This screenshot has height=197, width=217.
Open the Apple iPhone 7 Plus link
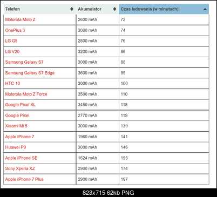coord(24,179)
